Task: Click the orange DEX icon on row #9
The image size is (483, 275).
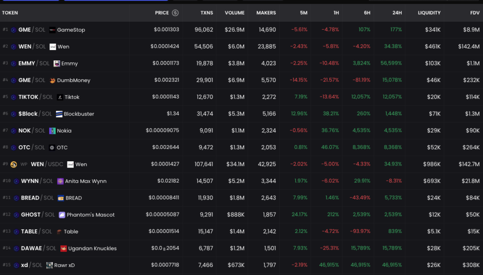Action: tap(14, 165)
